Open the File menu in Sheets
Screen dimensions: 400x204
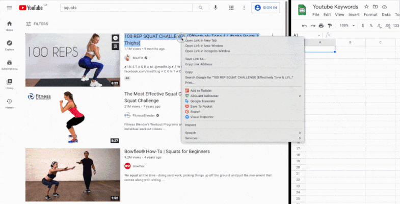tap(316, 15)
